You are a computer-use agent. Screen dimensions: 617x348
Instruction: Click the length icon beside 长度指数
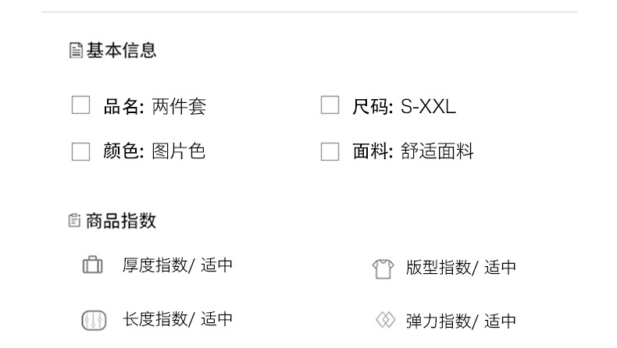pyautogui.click(x=93, y=320)
